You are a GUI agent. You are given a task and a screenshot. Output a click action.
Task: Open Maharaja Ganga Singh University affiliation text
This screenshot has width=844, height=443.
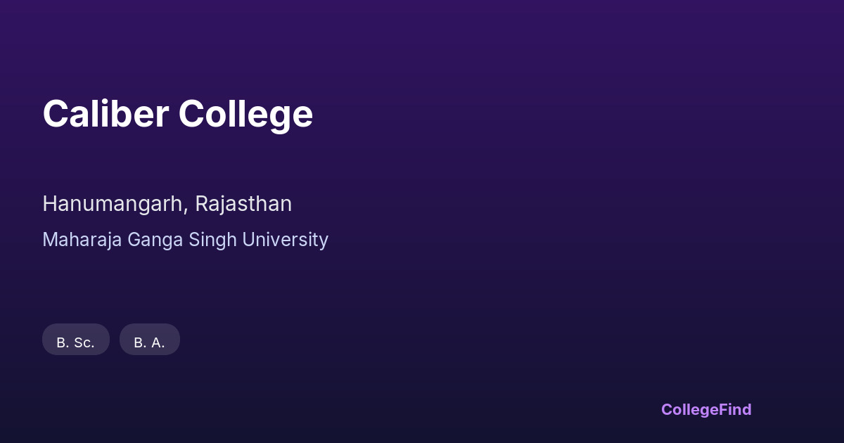point(185,240)
